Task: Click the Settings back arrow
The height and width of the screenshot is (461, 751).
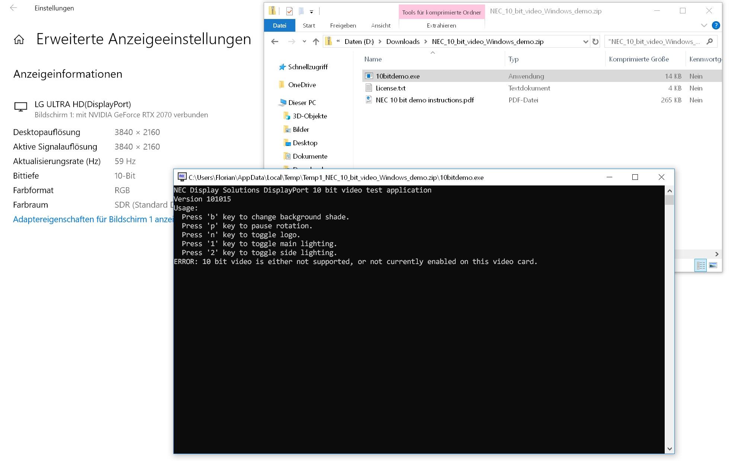Action: point(13,8)
